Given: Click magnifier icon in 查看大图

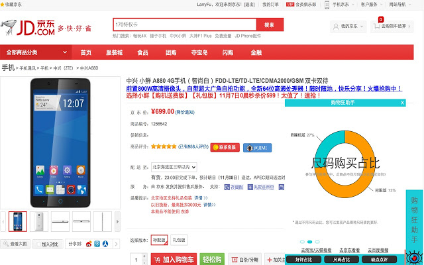Looking at the screenshot, I should [6, 244].
